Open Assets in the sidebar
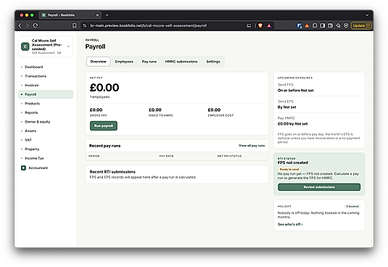The height and width of the screenshot is (267, 388). pyautogui.click(x=30, y=131)
